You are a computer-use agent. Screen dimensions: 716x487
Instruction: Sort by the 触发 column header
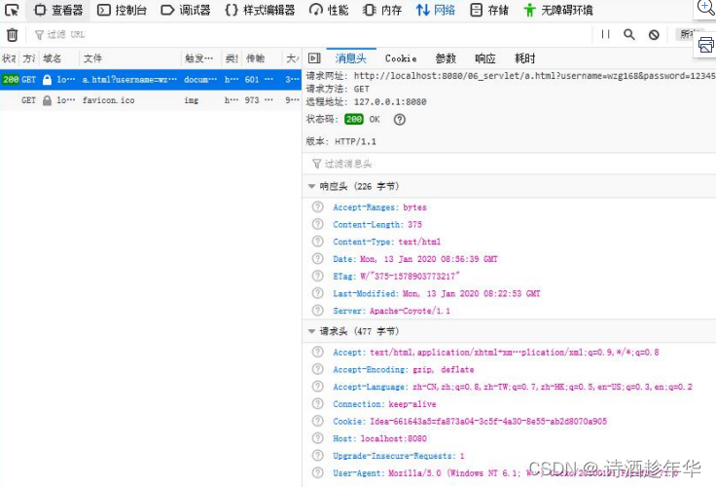(x=201, y=58)
